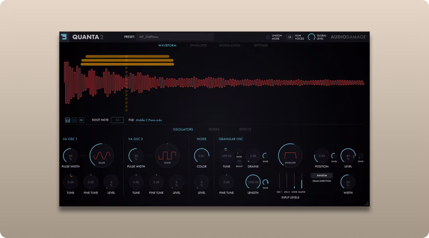The image size is (429, 238).
Task: Click the Position knob showing 0.20
Action: click(x=321, y=156)
